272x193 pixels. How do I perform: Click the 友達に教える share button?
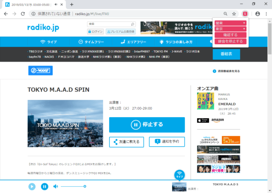[x=127, y=142]
